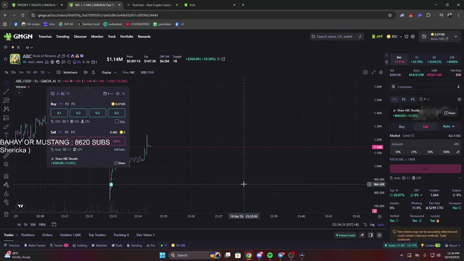Select the brush drawing tool
The height and width of the screenshot is (261, 464).
click(x=6, y=127)
